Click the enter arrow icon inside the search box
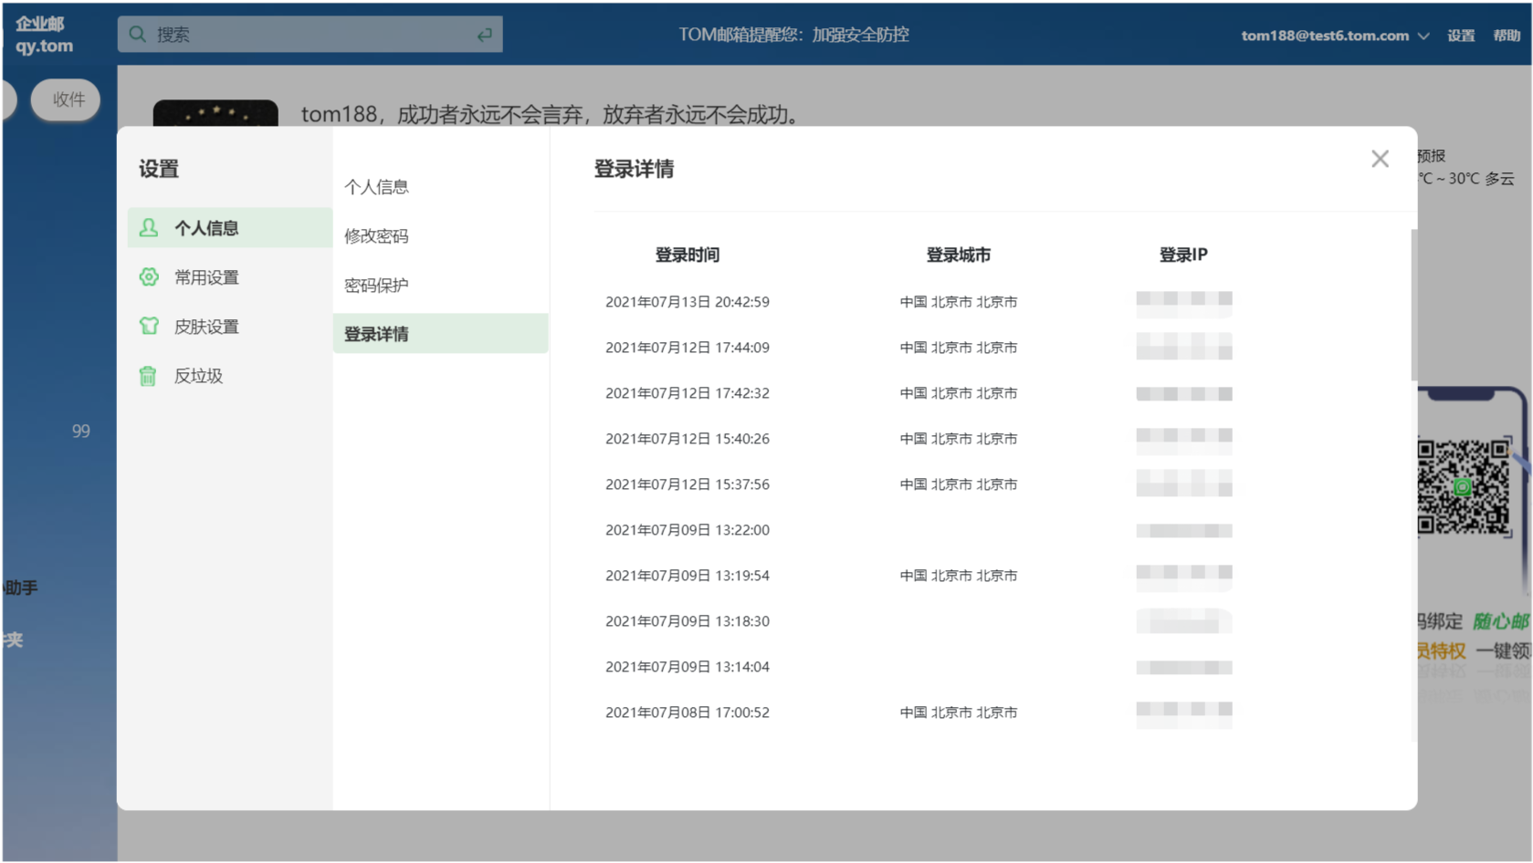The width and height of the screenshot is (1533, 863). (x=483, y=33)
